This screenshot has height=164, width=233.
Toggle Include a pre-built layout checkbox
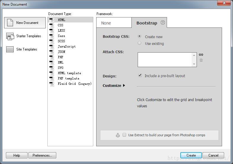click(140, 75)
